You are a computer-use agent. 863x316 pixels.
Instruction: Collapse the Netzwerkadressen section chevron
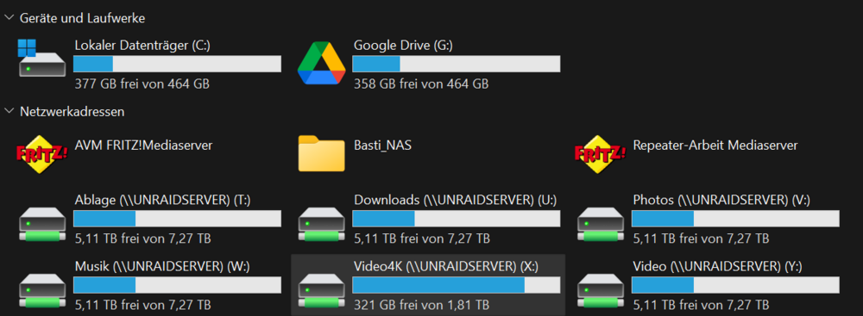click(9, 112)
